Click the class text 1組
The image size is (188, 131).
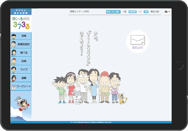coord(124,12)
